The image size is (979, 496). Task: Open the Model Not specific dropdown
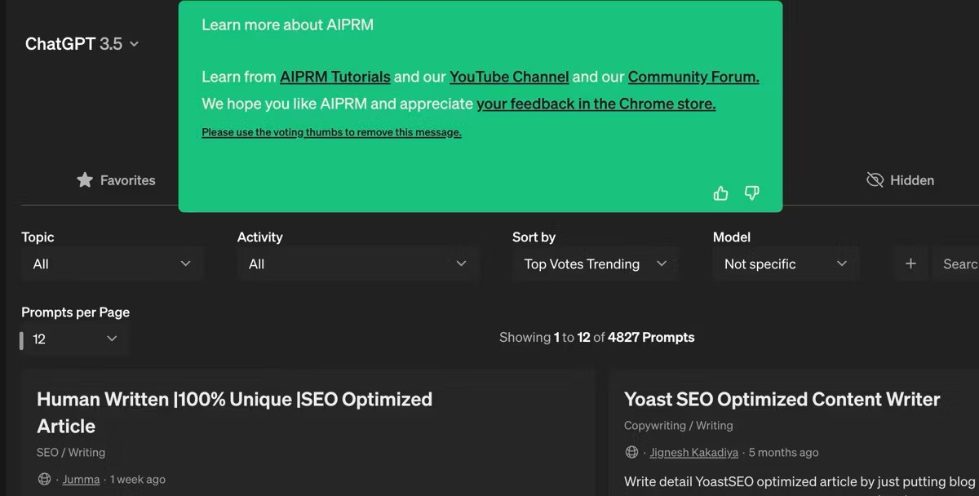(x=786, y=263)
